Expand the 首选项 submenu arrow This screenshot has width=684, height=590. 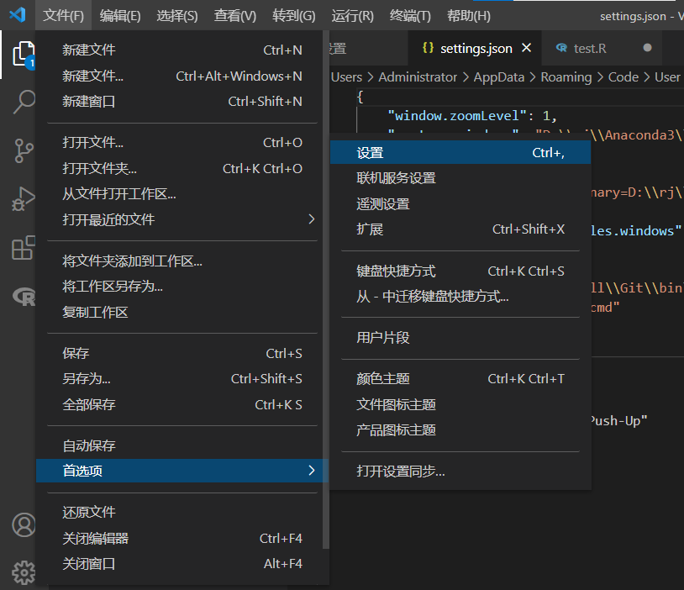pos(311,471)
